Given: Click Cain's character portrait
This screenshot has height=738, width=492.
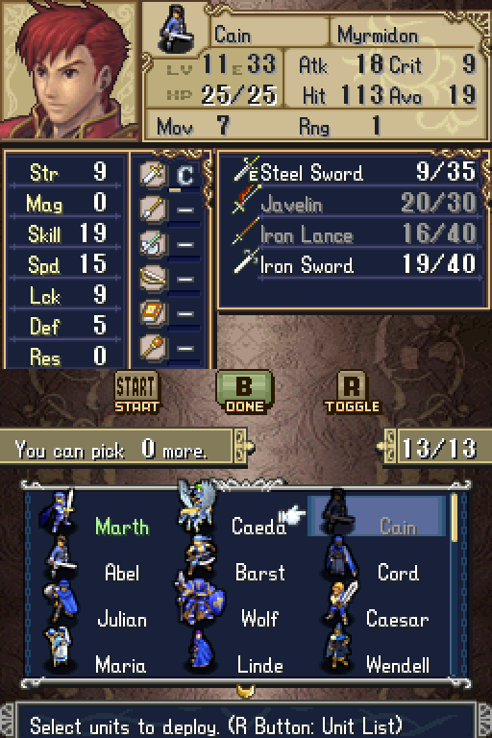Looking at the screenshot, I should tap(69, 69).
